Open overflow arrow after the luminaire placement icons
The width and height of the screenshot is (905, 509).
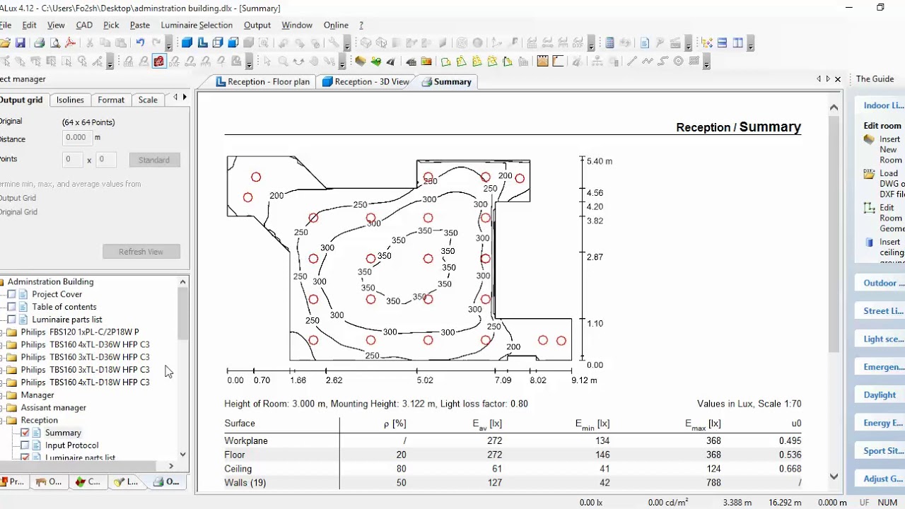coord(249,63)
